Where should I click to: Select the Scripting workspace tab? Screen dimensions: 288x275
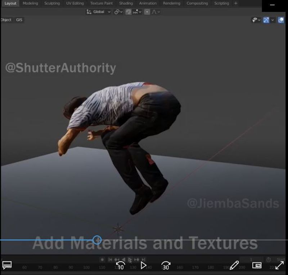[x=221, y=3]
